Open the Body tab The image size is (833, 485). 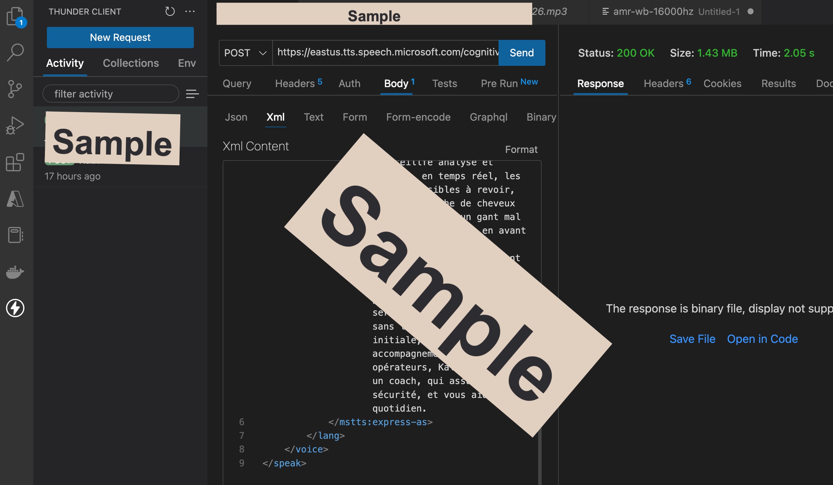[x=399, y=83]
